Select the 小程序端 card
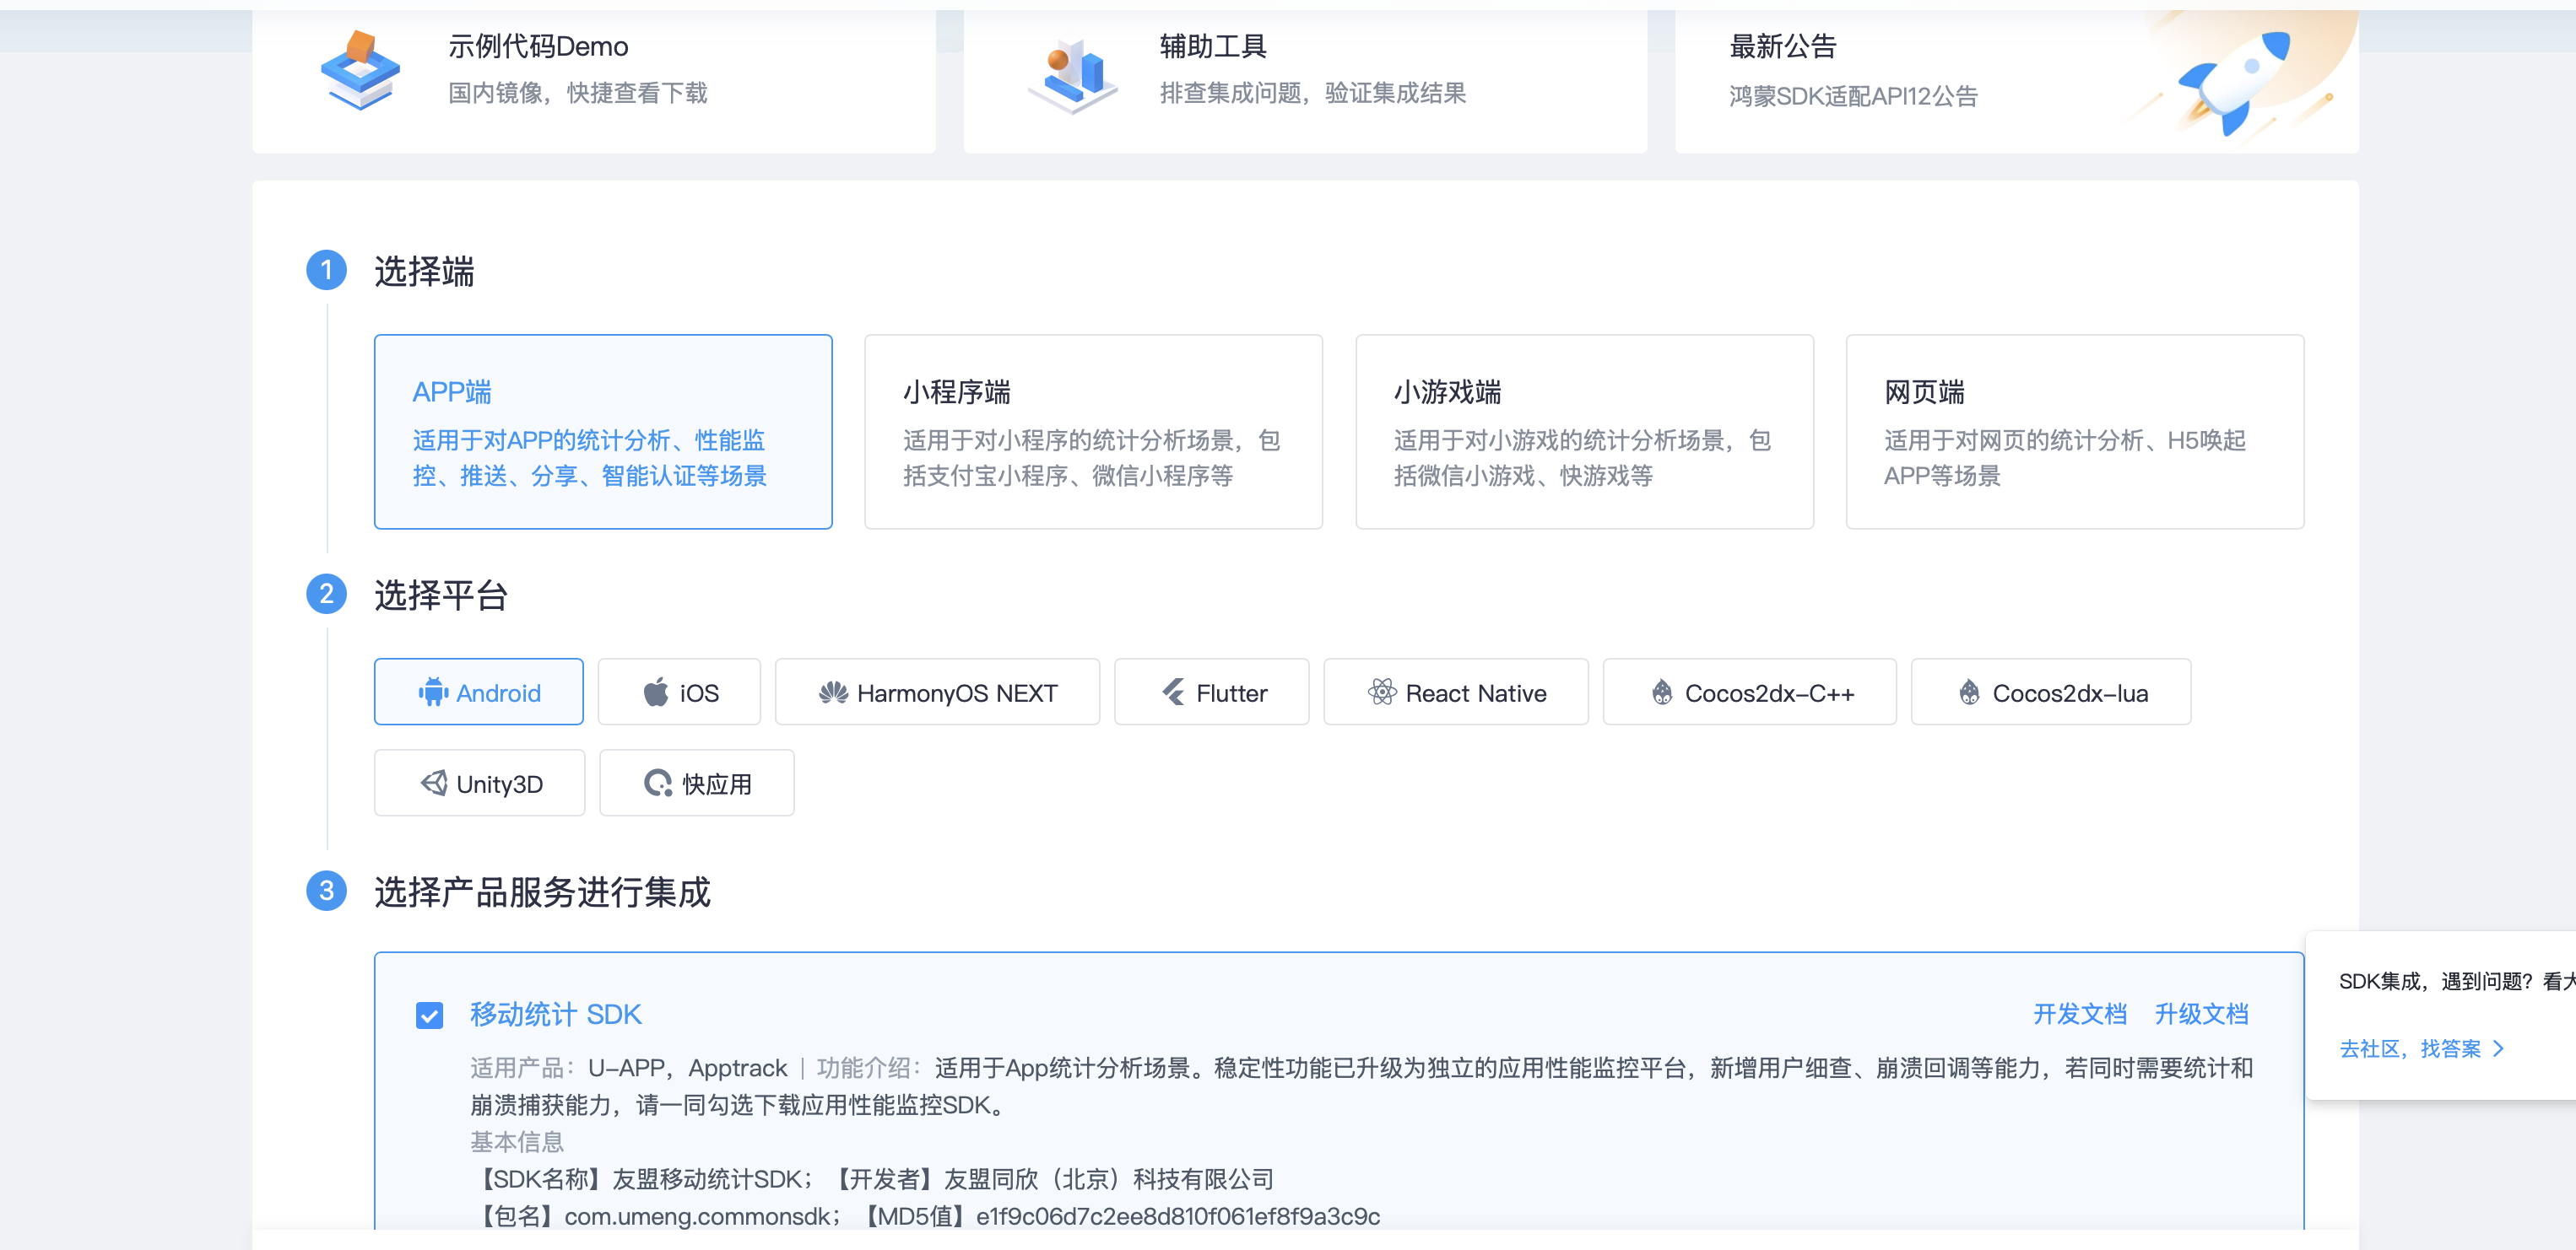The height and width of the screenshot is (1250, 2576). tap(1093, 432)
